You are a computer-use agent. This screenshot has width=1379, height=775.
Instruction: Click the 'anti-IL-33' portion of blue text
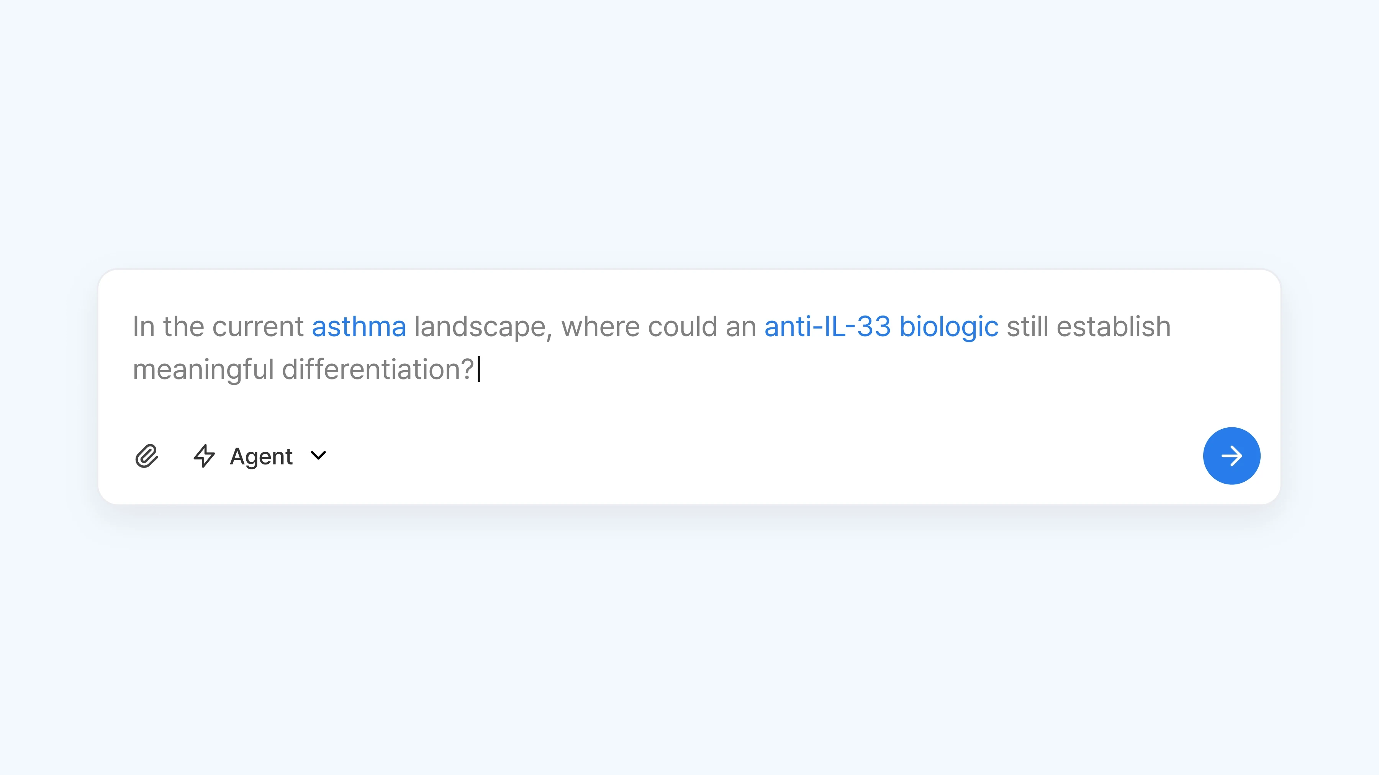click(x=828, y=327)
